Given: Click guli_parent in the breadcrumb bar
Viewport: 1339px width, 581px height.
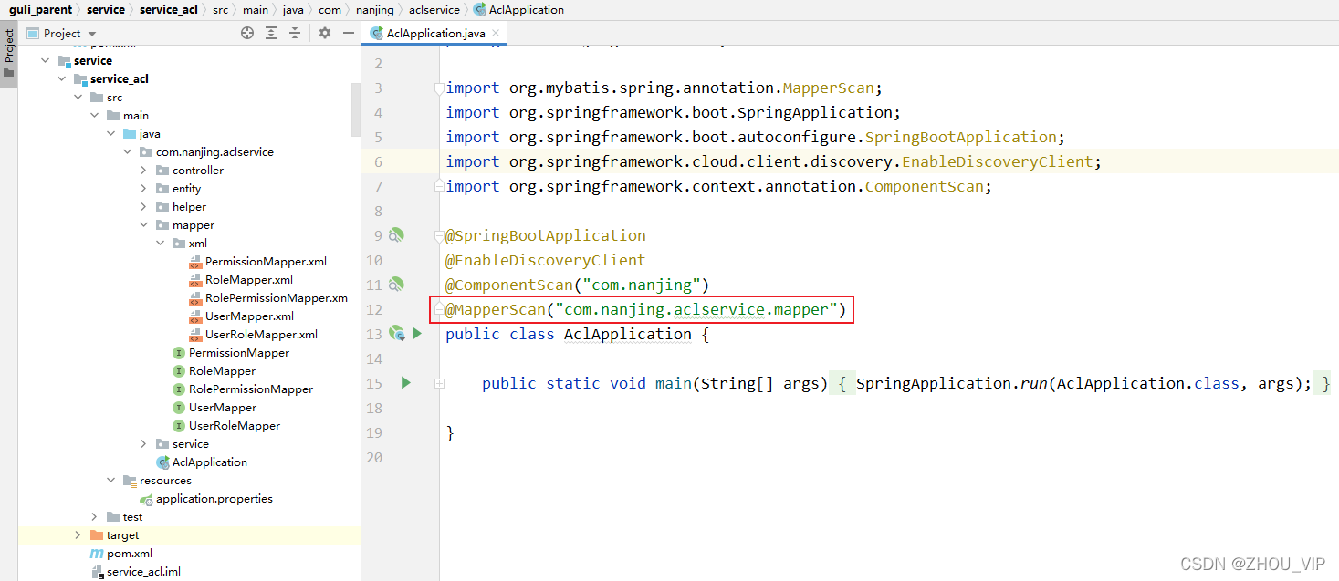Looking at the screenshot, I should click(41, 10).
